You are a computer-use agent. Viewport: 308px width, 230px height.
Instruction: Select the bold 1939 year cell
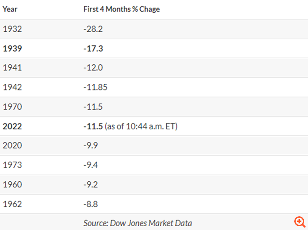pyautogui.click(x=12, y=48)
